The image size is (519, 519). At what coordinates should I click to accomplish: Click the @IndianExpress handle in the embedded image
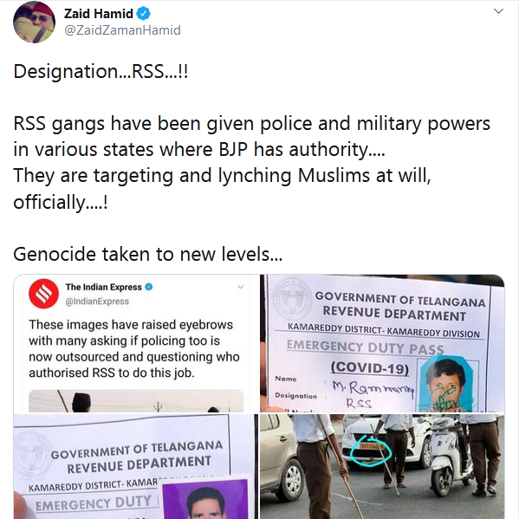[x=97, y=302]
